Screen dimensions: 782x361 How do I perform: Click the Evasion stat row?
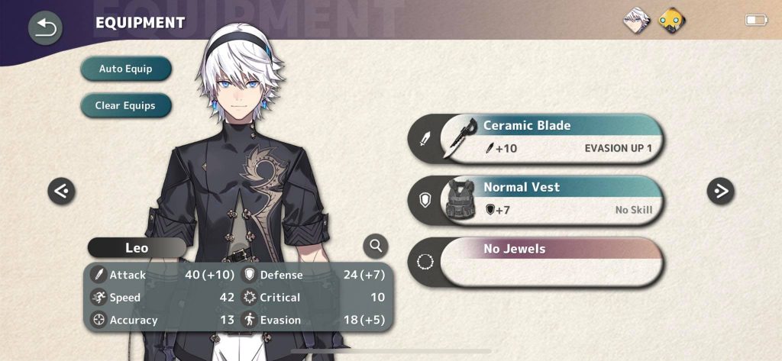point(313,320)
